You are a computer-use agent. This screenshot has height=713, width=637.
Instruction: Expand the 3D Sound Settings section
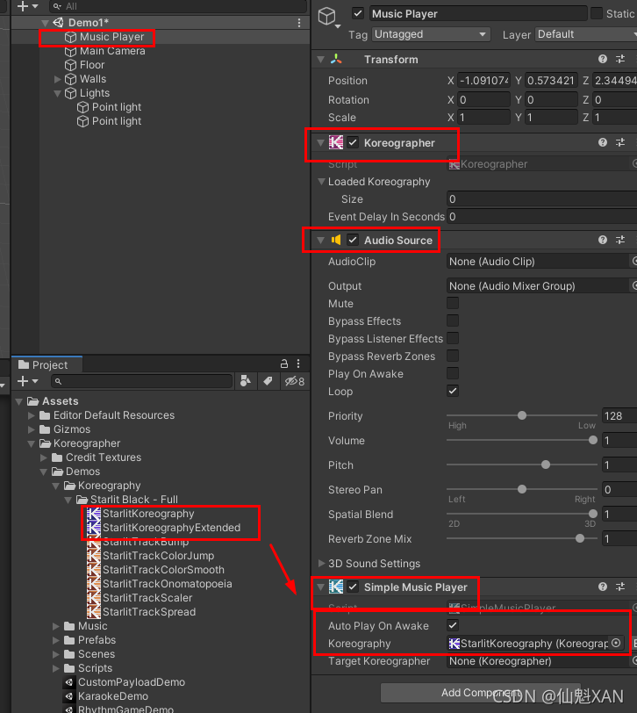321,564
